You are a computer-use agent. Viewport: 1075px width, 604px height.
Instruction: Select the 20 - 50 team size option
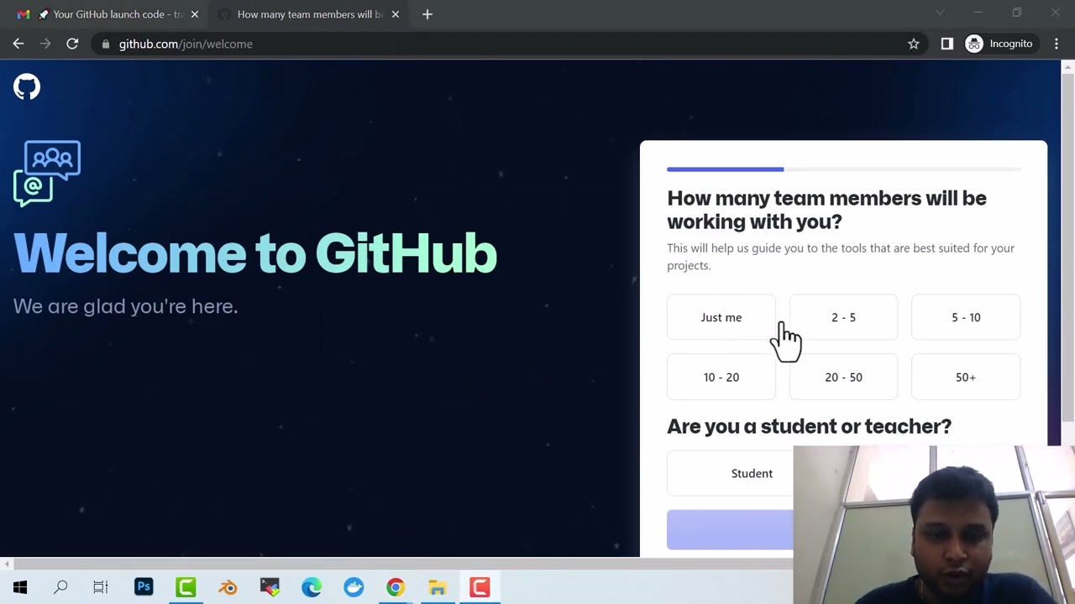(843, 377)
